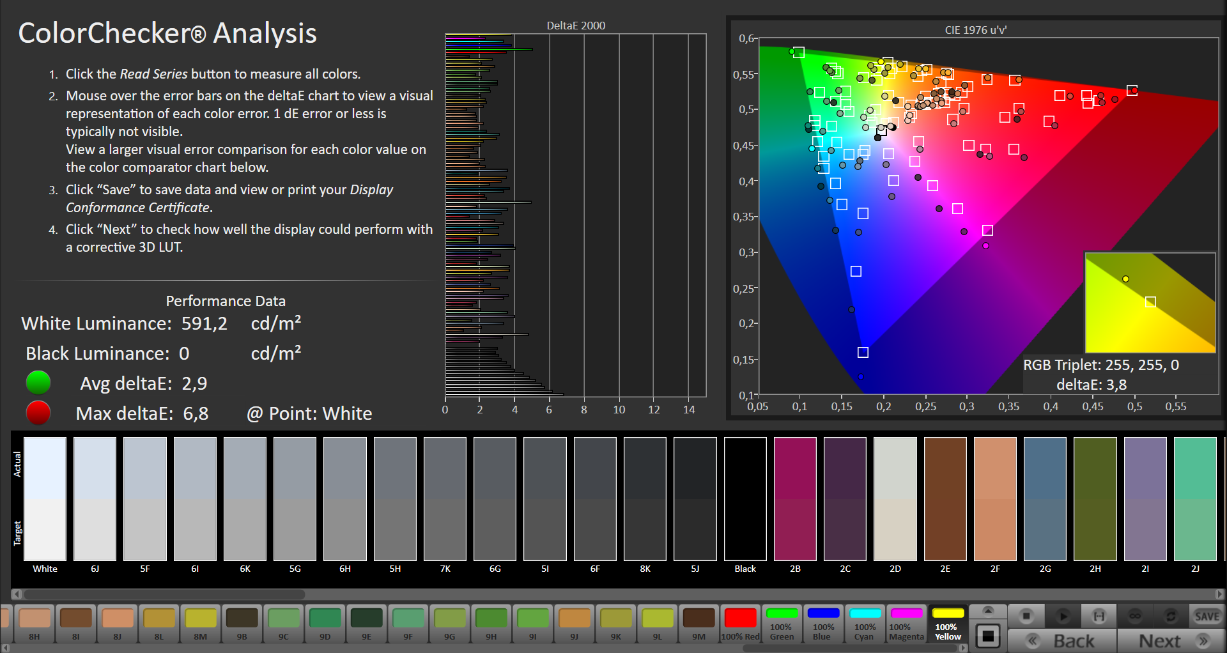Click the 5F comparator swatch
The image size is (1227, 653).
tap(145, 499)
